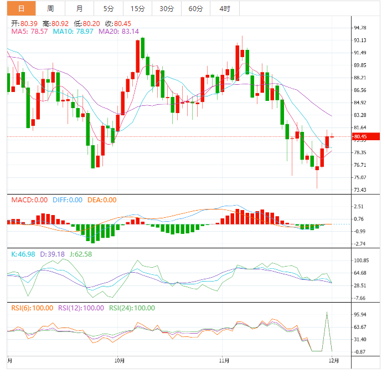
Task: Switch to the 周 weekly tab
Action: pos(50,8)
